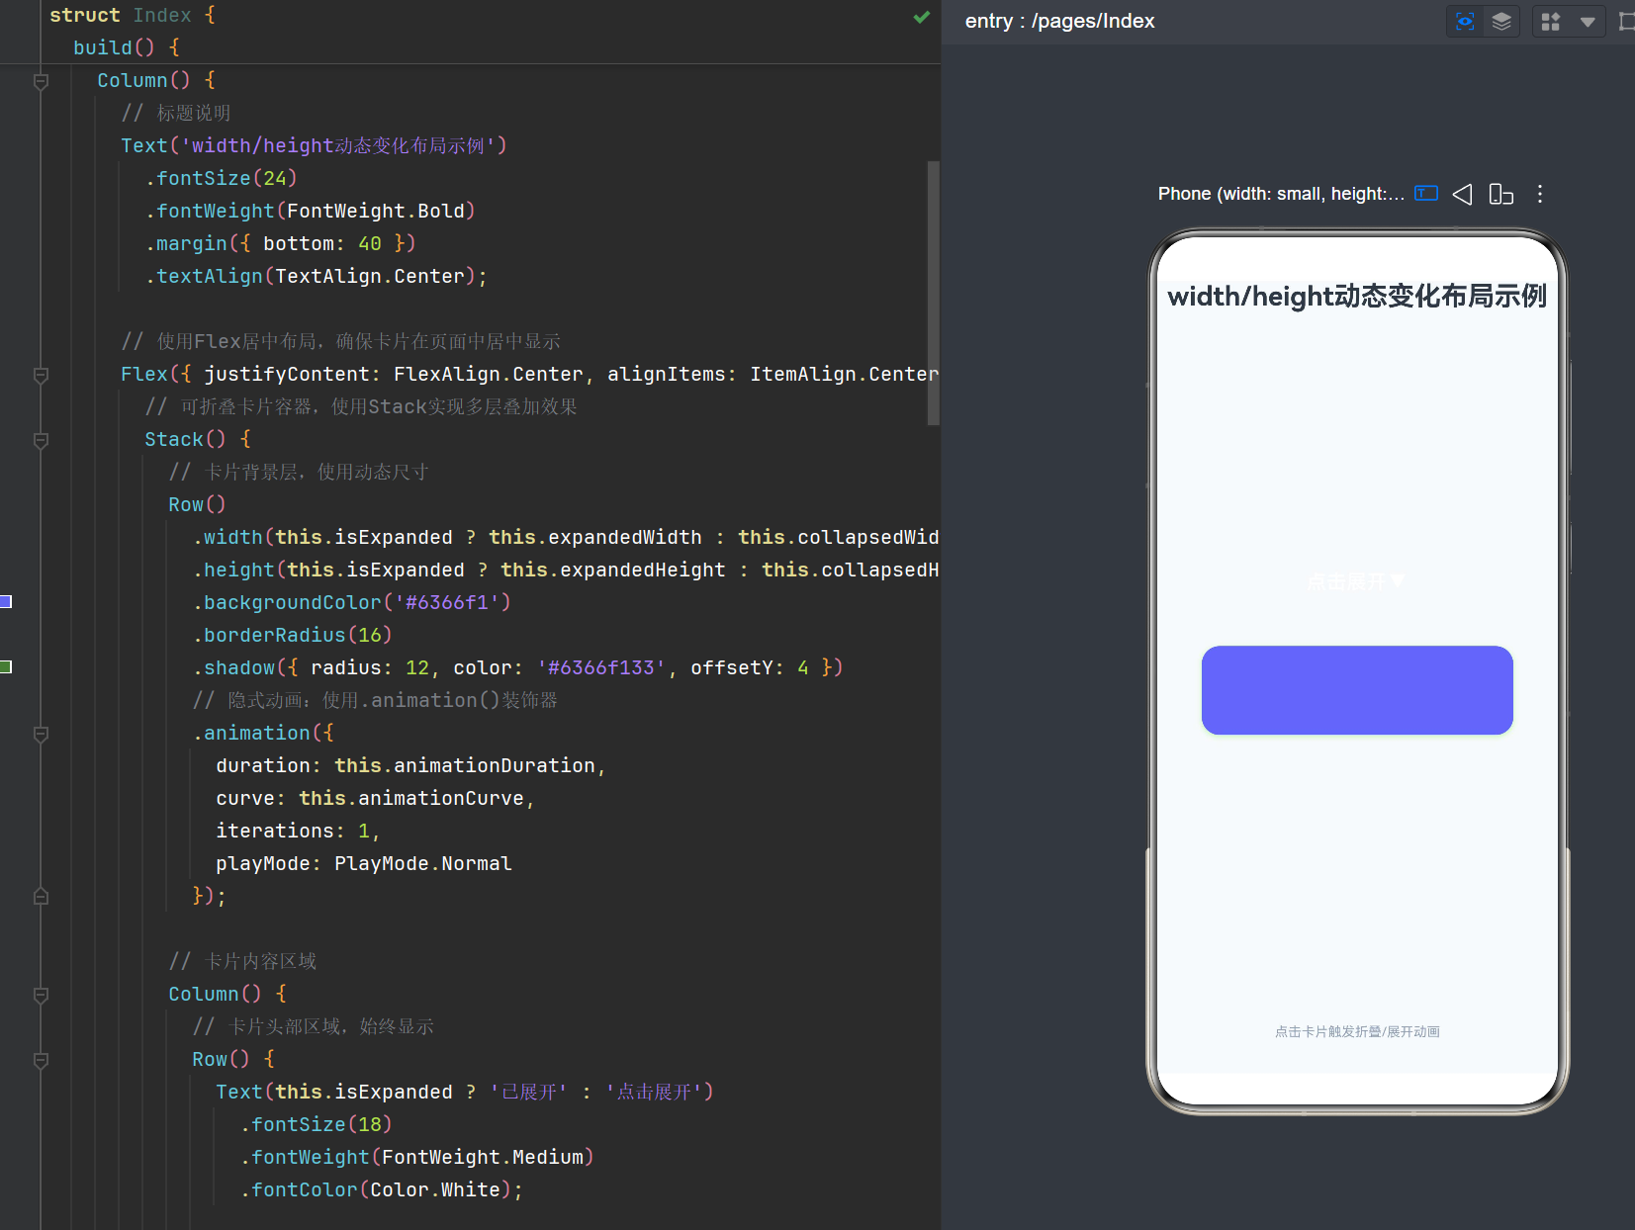The width and height of the screenshot is (1635, 1230).
Task: Click the struct Index line in editor
Action: pos(132,15)
